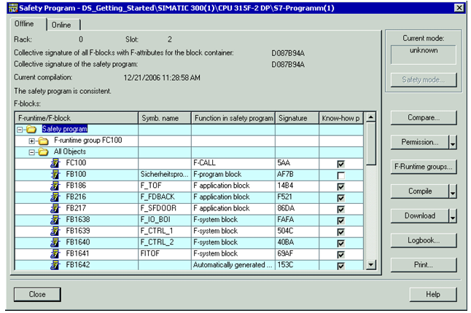Open the Permission button dropdown arrow
This screenshot has height=313, width=471.
[453, 143]
